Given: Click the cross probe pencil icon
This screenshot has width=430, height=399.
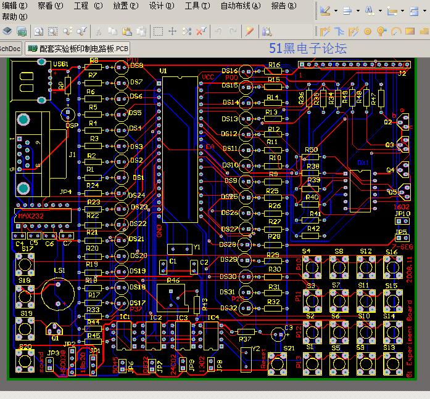Looking at the screenshot, I should (249, 31).
